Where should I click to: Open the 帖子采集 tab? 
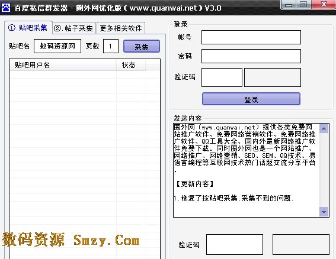tap(74, 28)
